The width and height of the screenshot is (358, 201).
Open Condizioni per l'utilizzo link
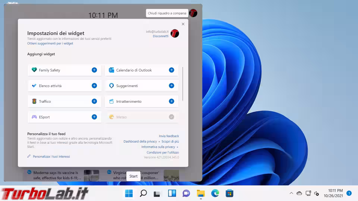[163, 152]
